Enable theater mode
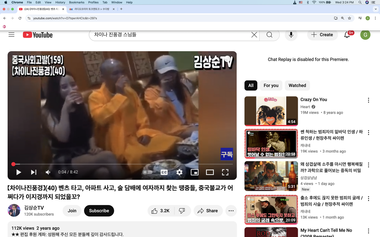Image resolution: width=380 pixels, height=237 pixels. click(x=210, y=172)
